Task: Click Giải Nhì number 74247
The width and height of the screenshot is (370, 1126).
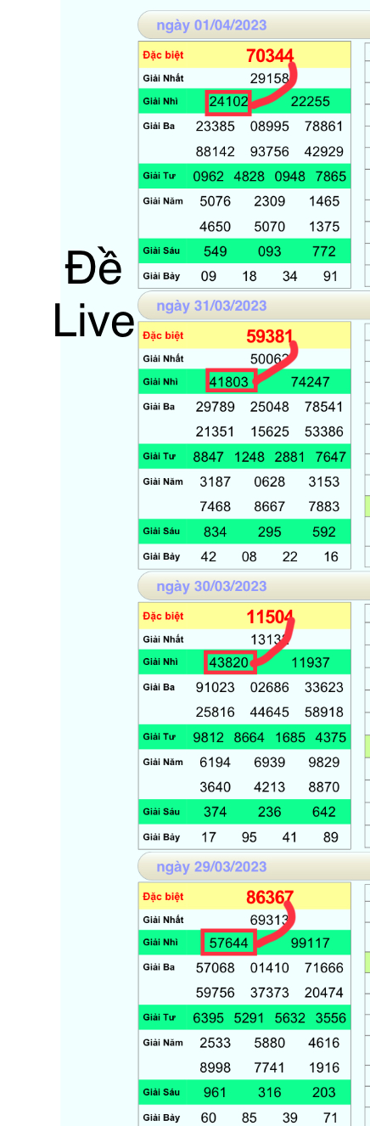Action: (x=310, y=382)
